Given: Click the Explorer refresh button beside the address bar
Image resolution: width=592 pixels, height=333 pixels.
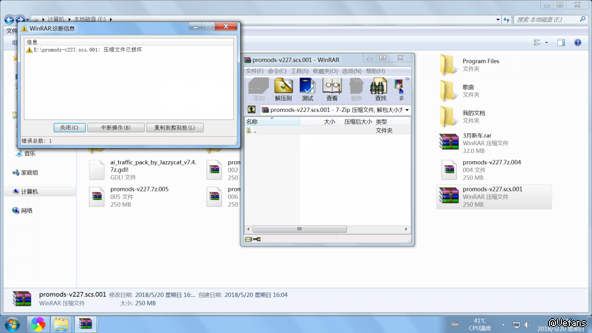Looking at the screenshot, I should pyautogui.click(x=506, y=20).
